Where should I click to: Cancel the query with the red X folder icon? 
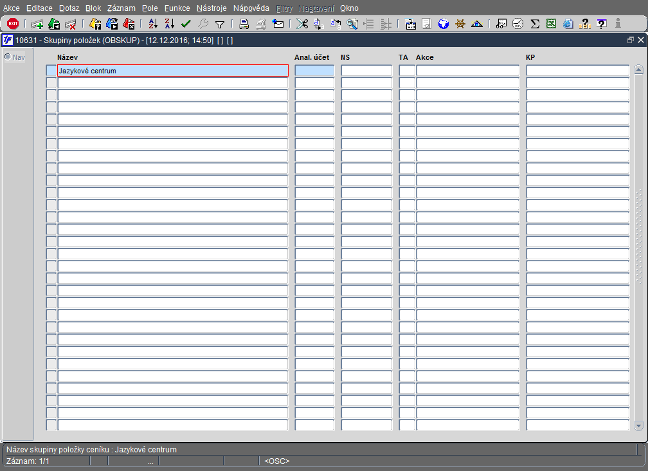(129, 24)
